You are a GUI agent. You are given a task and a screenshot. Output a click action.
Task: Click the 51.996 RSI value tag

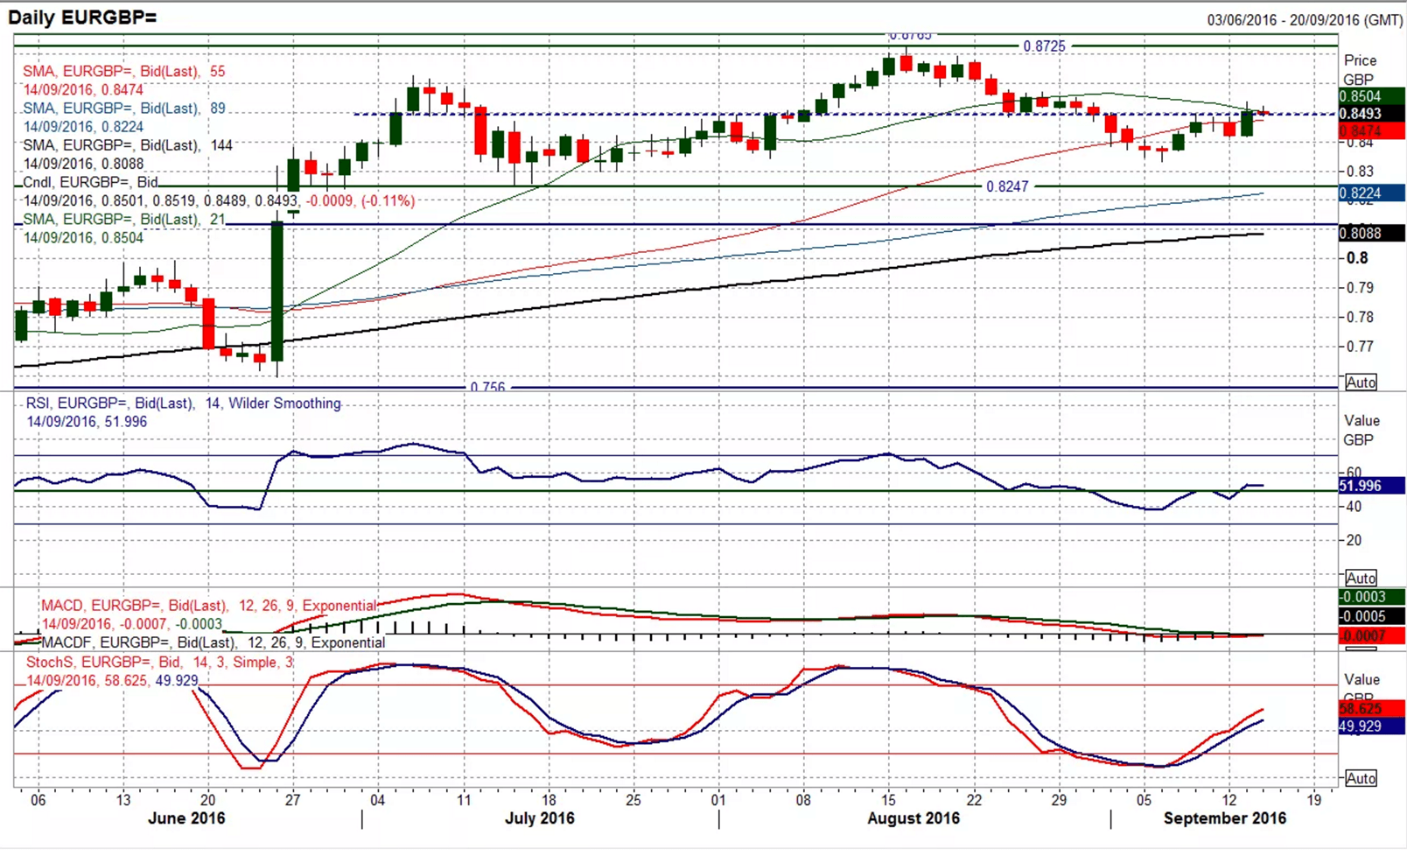tap(1370, 486)
